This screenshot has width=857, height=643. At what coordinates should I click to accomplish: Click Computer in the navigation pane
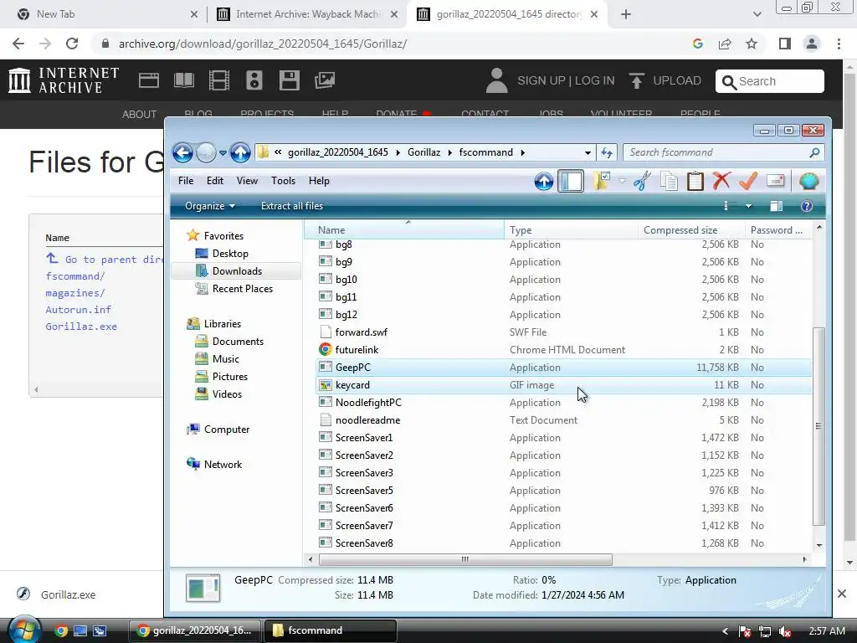tap(226, 430)
